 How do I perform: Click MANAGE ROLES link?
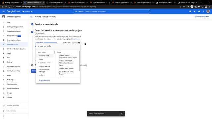coord(44,81)
